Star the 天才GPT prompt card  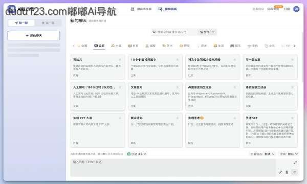point(292,118)
